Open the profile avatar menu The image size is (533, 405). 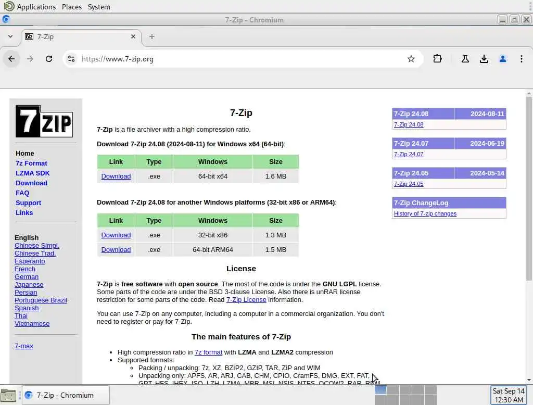click(x=503, y=59)
